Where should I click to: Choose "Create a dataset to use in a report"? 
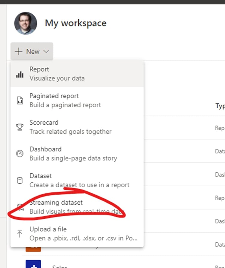click(79, 185)
